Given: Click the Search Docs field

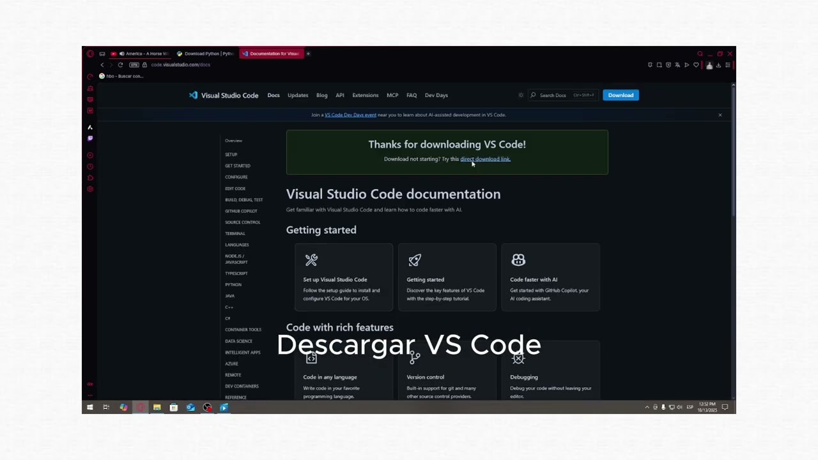Looking at the screenshot, I should 564,95.
